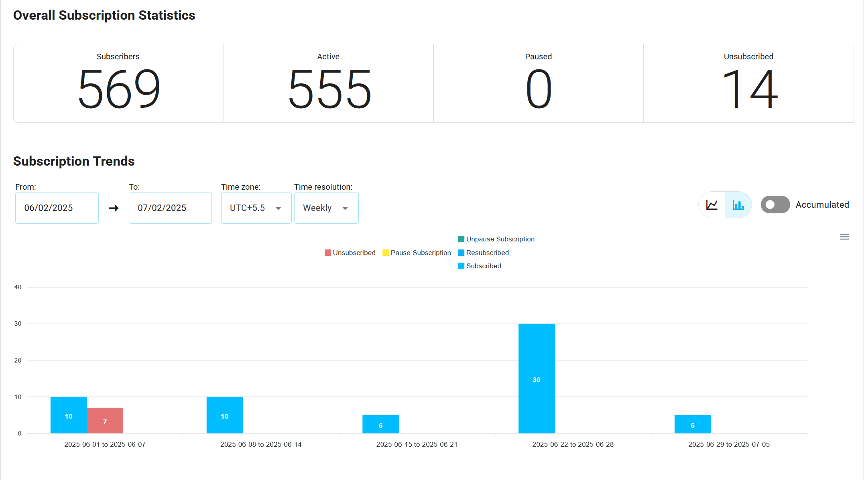Viewport: 864px width, 480px height.
Task: Switch to the bar chart view
Action: tap(738, 205)
